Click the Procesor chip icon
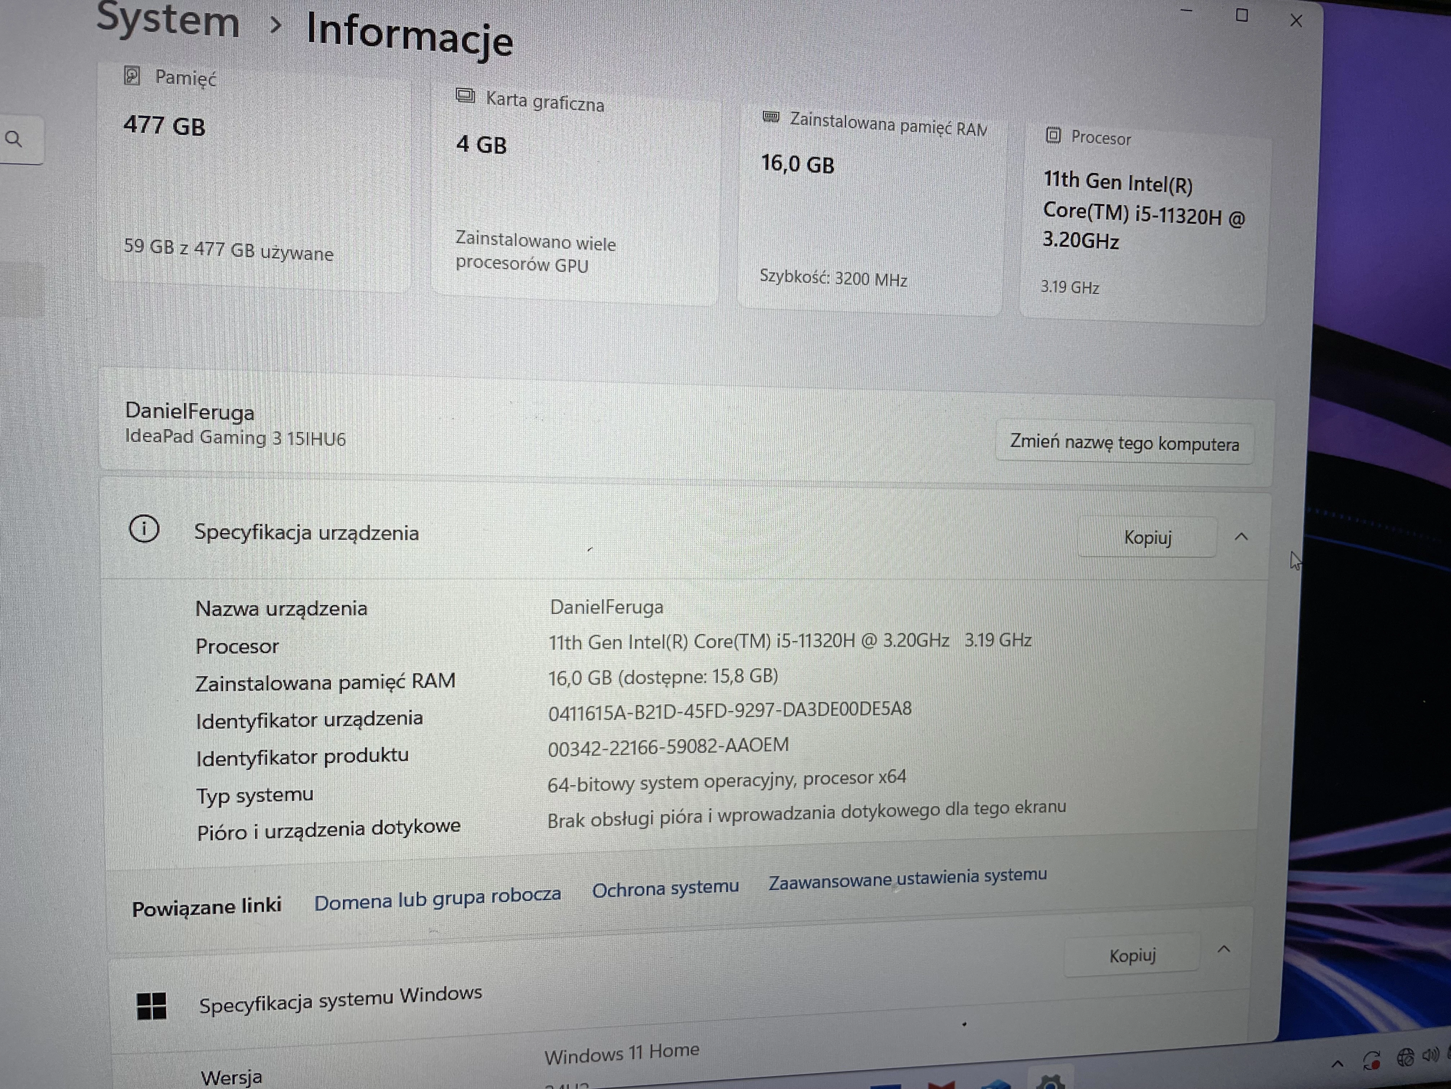The width and height of the screenshot is (1451, 1089). pyautogui.click(x=1053, y=135)
